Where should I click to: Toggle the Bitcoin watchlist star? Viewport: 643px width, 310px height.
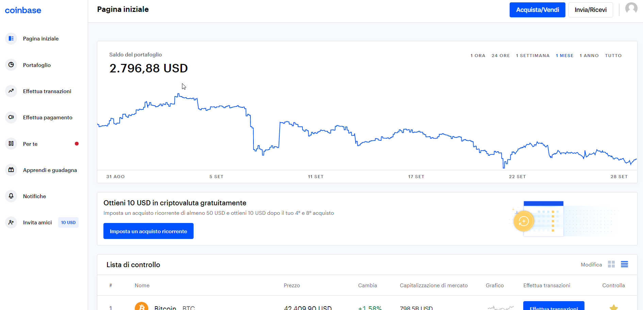click(x=614, y=307)
